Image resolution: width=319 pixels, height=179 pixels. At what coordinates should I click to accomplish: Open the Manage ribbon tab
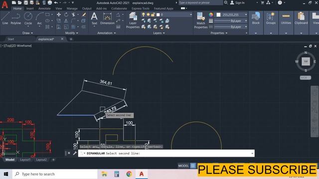(x=72, y=8)
